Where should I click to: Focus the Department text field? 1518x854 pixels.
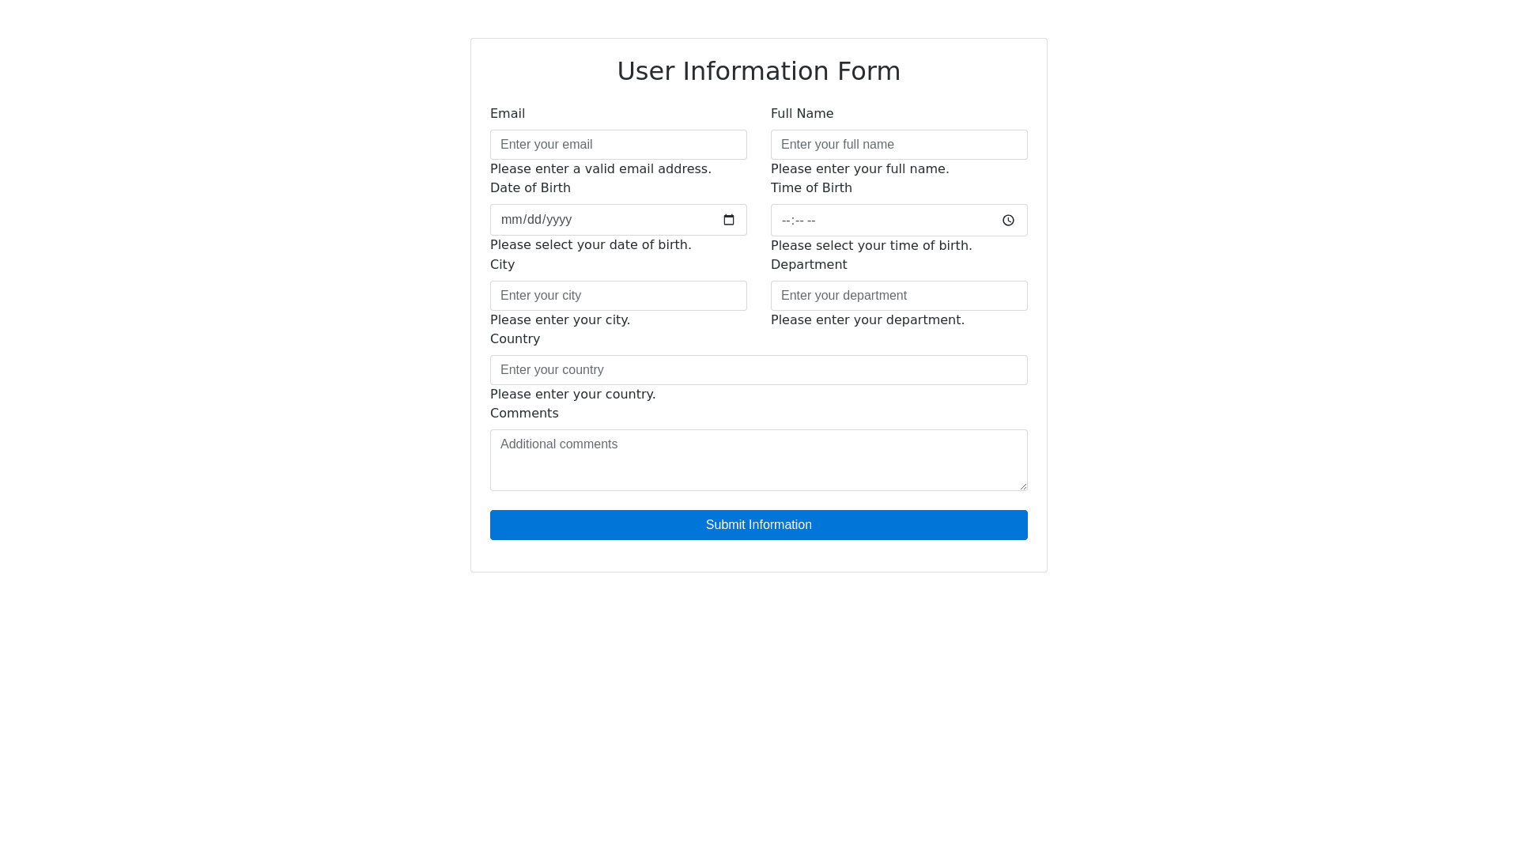pos(899,296)
